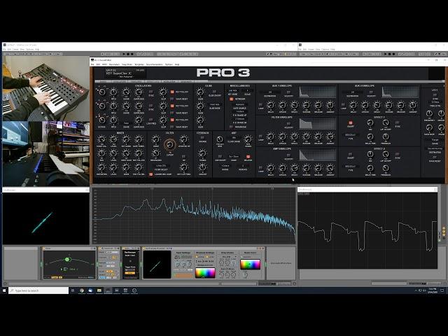This screenshot has height=336, width=448.
Task: Toggle Effect 1 On/Off switch
Action: (351, 123)
